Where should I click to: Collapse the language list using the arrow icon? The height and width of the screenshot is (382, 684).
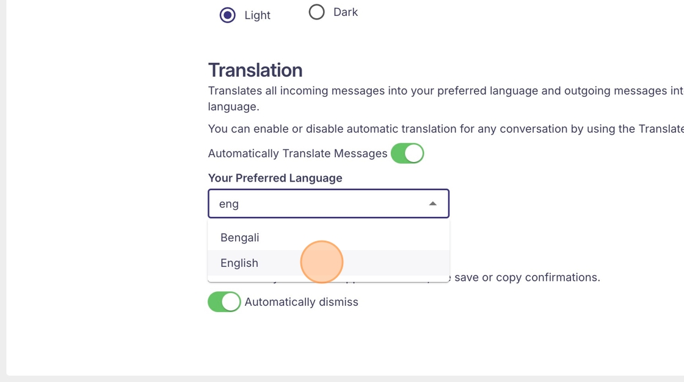coord(432,203)
